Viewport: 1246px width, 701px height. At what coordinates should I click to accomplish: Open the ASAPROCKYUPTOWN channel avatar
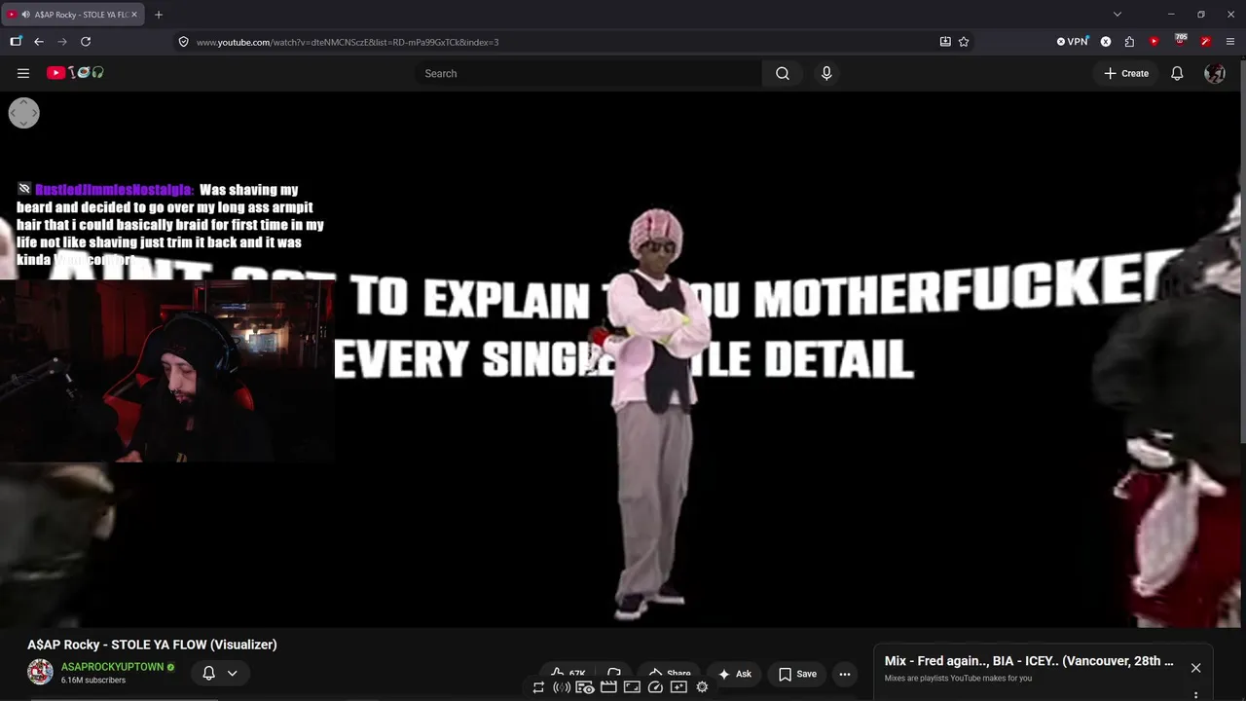[x=40, y=672]
